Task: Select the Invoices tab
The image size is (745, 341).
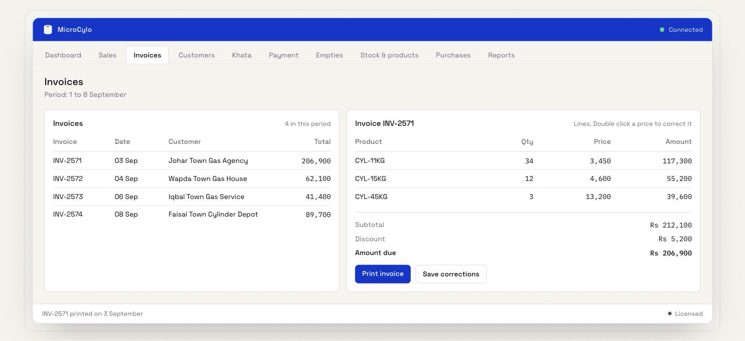Action: (x=147, y=55)
